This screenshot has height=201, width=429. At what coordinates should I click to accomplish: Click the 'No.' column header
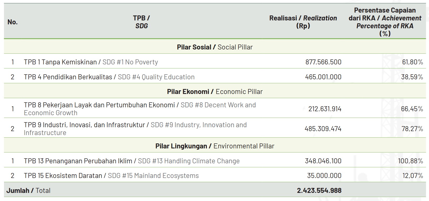click(x=13, y=22)
